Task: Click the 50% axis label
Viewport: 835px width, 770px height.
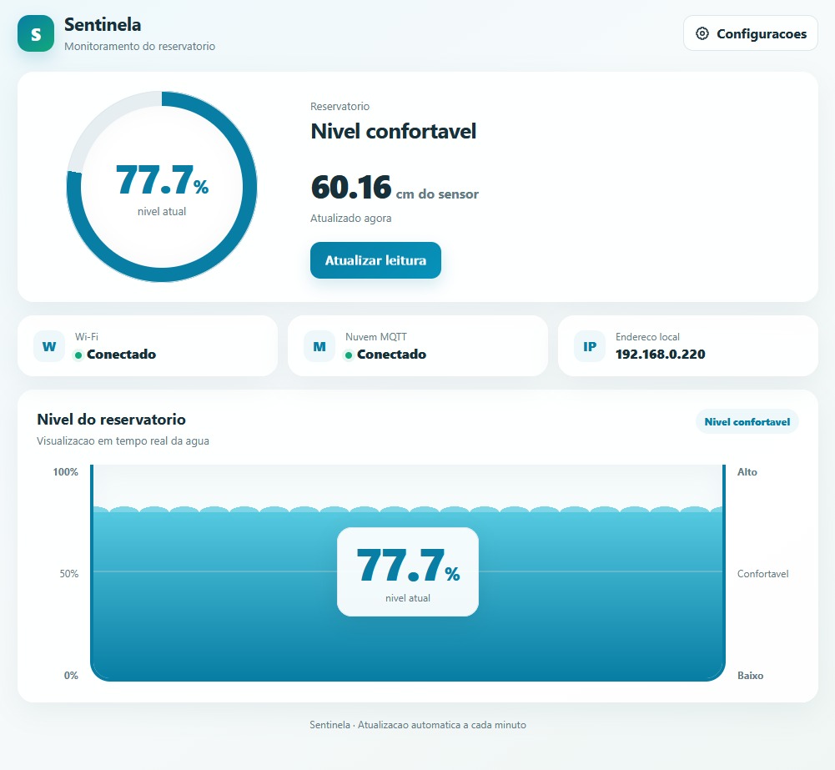Action: [68, 573]
